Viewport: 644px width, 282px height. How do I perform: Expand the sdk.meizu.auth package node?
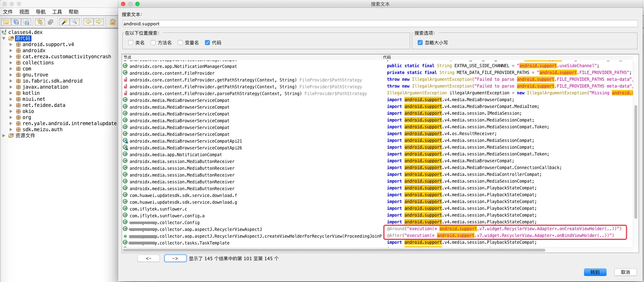click(x=11, y=129)
